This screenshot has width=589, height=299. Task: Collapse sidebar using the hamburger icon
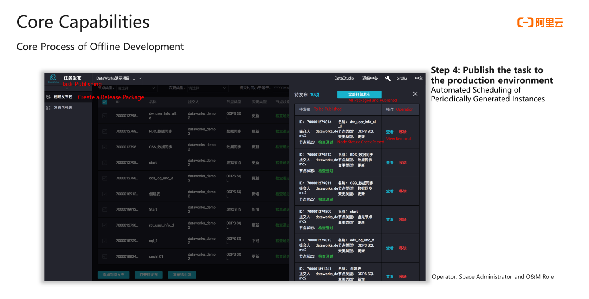[66, 88]
